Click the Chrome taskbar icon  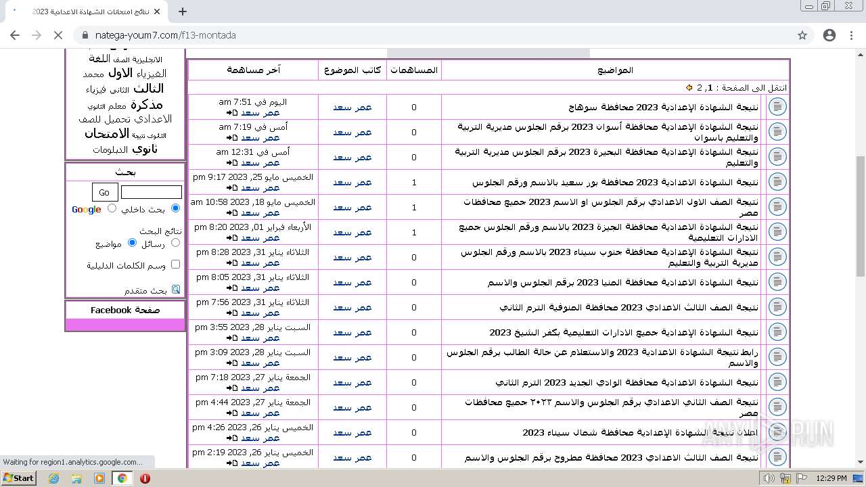coord(122,478)
